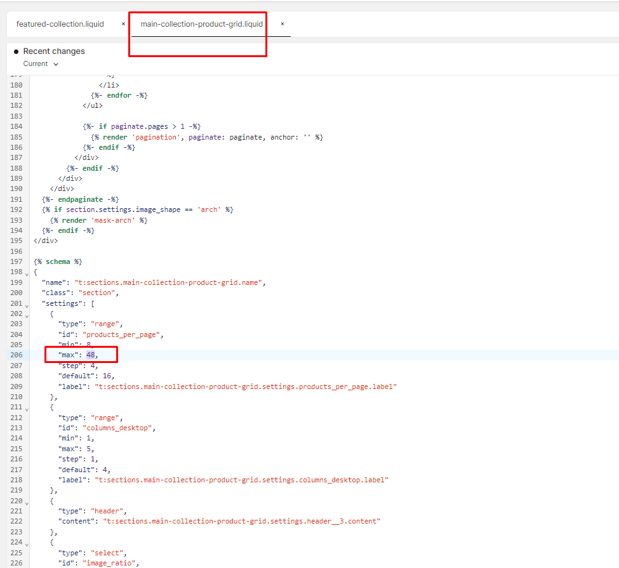Collapse the header block at line 220
Image resolution: width=619 pixels, height=568 pixels.
tap(27, 503)
